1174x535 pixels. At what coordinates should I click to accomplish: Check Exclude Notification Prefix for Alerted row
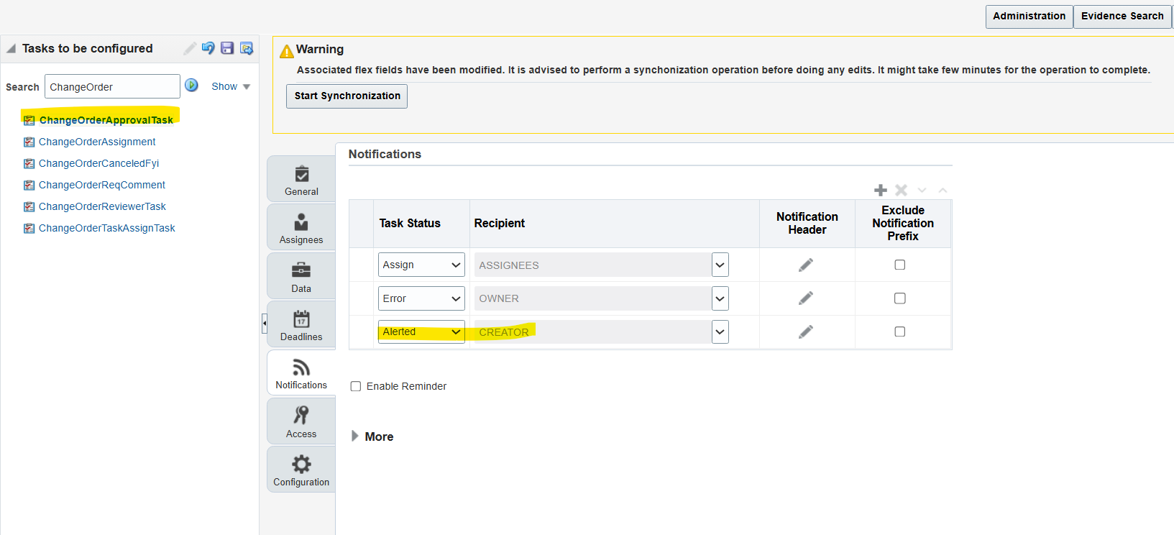(x=899, y=331)
